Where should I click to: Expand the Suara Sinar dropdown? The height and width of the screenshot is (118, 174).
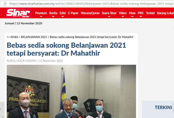coord(109,17)
